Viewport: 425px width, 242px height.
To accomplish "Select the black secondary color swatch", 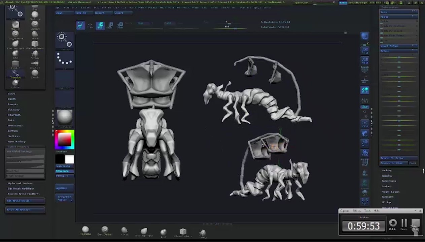I will point(60,159).
